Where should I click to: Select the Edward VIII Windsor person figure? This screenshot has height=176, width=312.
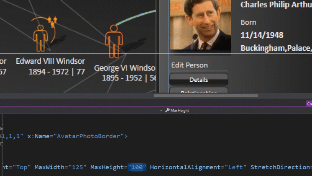[41, 38]
